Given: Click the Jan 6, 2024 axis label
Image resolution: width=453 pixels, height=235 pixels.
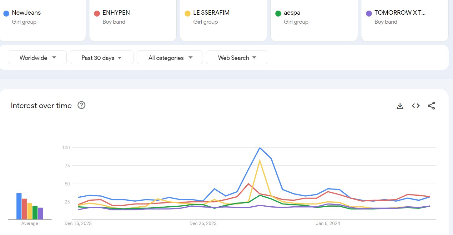Looking at the screenshot, I should pos(328,223).
